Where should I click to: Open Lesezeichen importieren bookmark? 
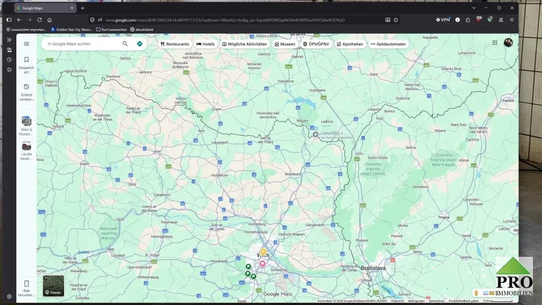26,30
